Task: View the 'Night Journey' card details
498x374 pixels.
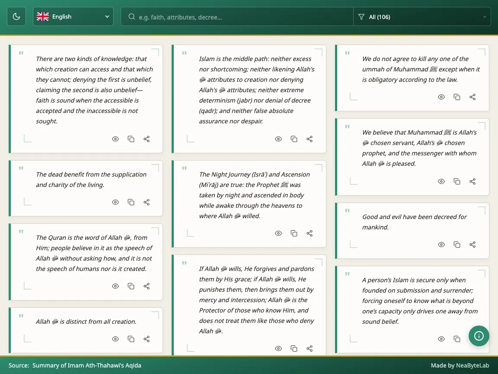Action: 278,233
